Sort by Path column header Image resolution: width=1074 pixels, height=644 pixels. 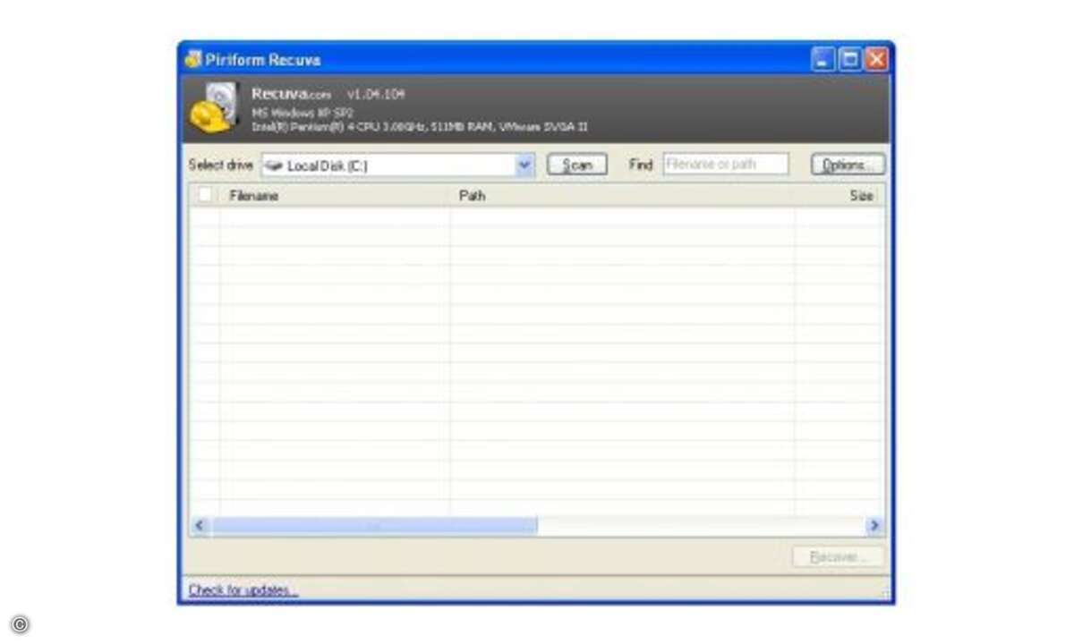[x=622, y=195]
